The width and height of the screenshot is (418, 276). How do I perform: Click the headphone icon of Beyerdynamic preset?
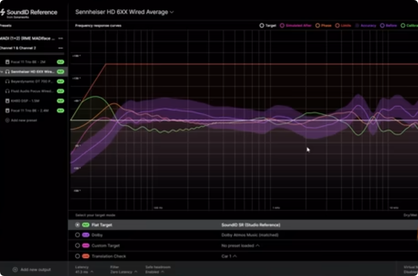coord(7,81)
